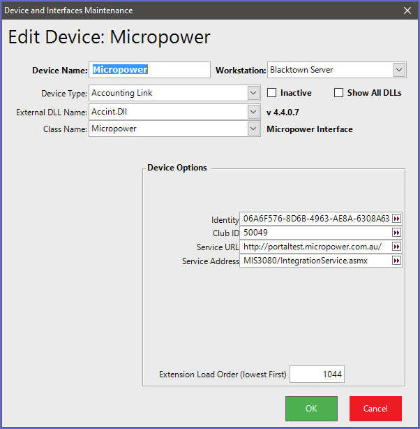
Task: Click the Extension Load Order field 1044
Action: click(x=317, y=374)
